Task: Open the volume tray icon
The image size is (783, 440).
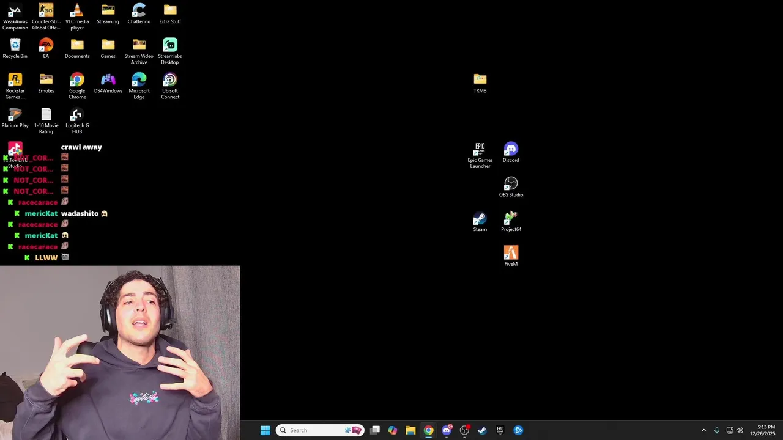Action: tap(740, 430)
